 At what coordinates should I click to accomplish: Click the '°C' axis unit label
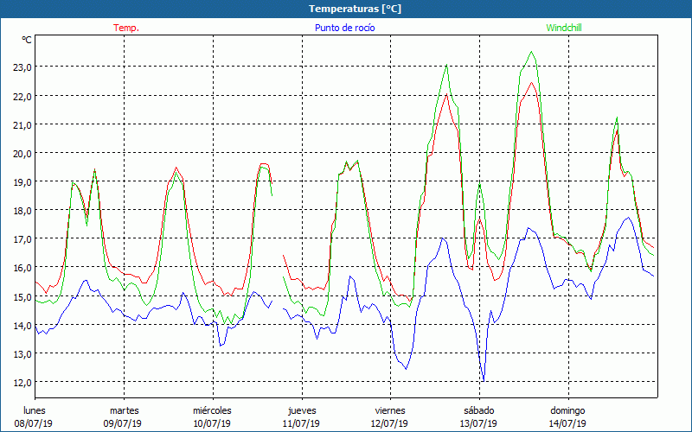tap(27, 40)
